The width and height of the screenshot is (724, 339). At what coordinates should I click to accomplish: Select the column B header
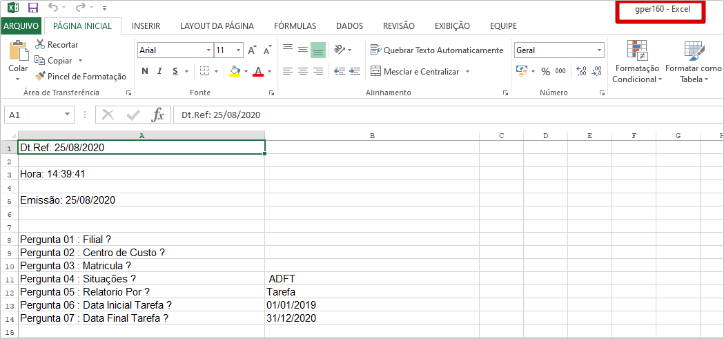pos(372,136)
